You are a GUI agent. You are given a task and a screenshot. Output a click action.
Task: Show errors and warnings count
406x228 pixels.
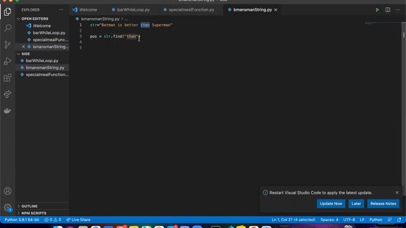click(x=53, y=220)
